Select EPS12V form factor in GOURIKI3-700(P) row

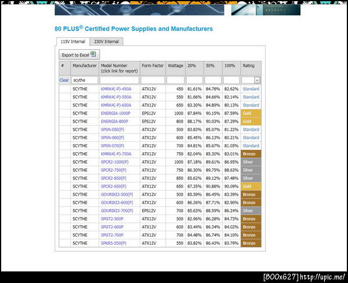pos(149,211)
